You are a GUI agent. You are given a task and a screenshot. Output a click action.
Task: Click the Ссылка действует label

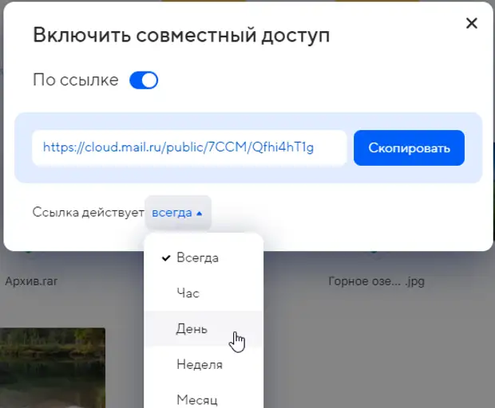point(88,213)
